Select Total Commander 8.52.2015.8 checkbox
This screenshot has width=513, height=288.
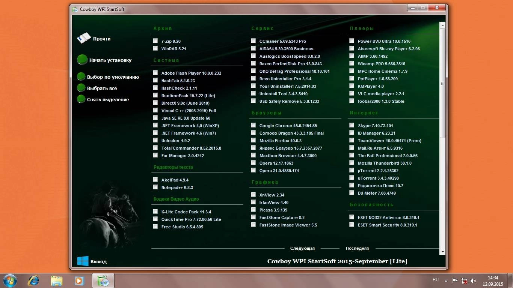click(155, 148)
